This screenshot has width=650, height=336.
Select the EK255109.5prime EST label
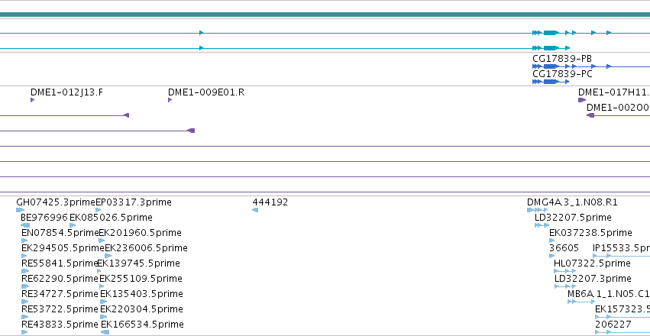141,279
